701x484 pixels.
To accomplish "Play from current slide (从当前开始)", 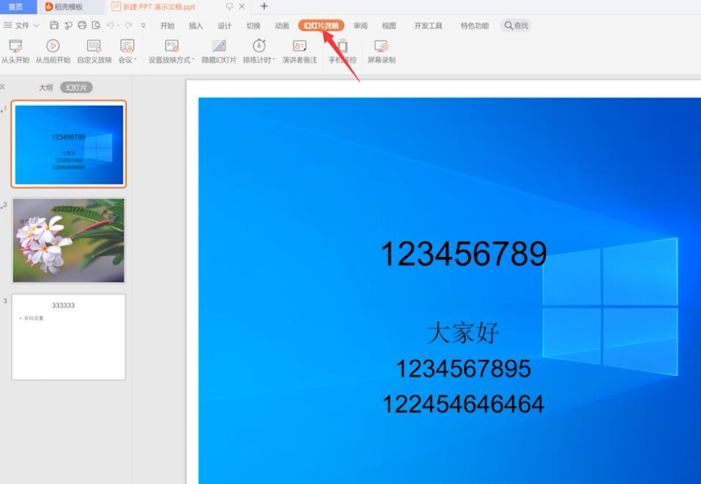I will pyautogui.click(x=53, y=51).
